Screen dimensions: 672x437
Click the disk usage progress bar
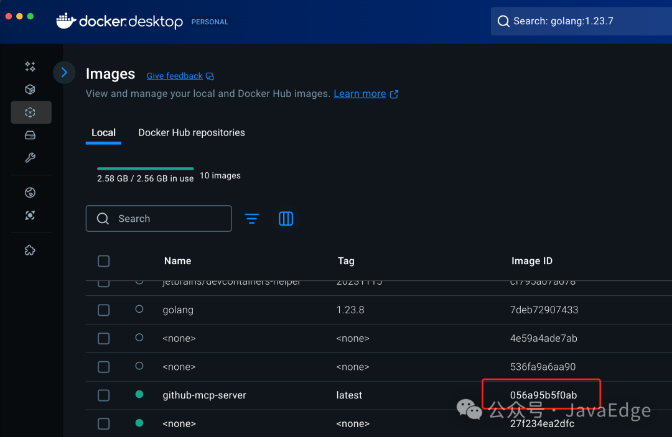pos(145,168)
